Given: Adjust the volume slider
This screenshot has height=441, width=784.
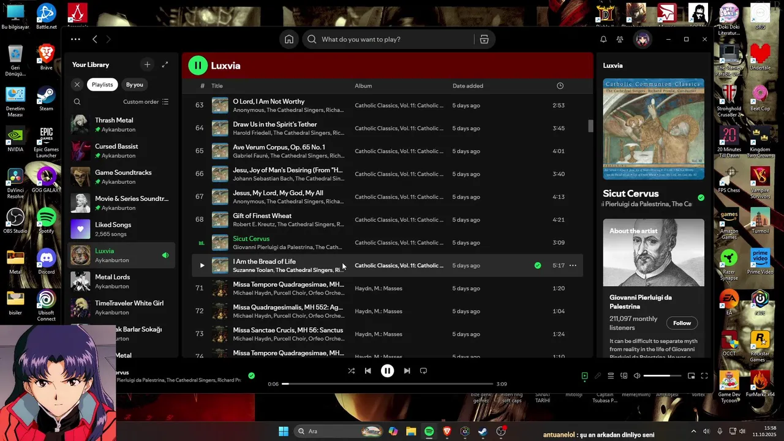Looking at the screenshot, I should click(x=662, y=376).
